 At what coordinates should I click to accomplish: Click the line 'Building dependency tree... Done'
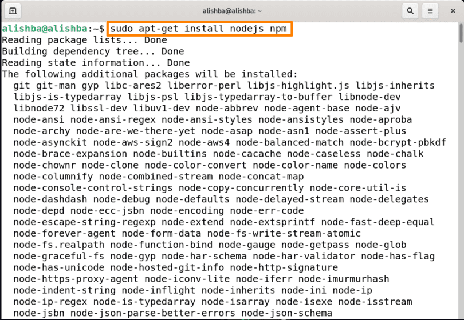(93, 51)
